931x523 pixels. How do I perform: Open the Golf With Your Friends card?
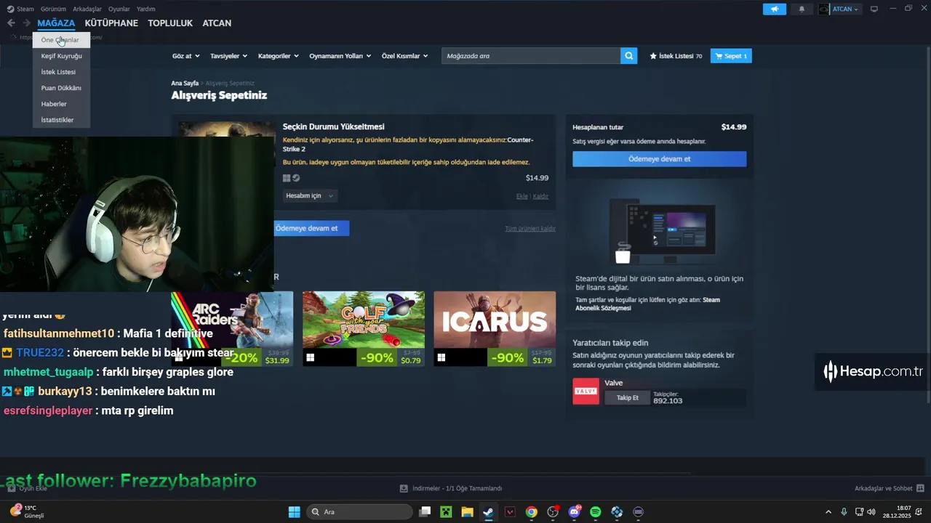[x=363, y=329]
